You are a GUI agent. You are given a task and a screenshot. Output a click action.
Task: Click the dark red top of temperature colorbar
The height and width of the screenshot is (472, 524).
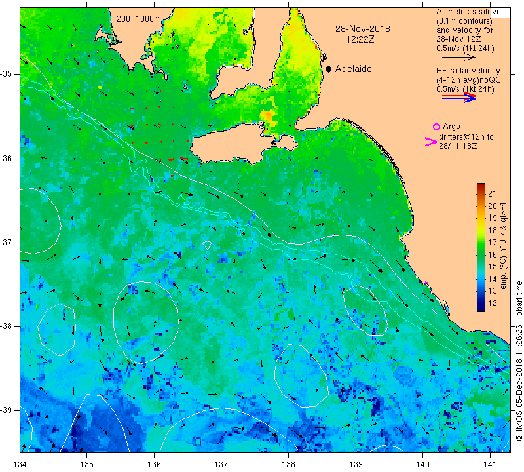(x=481, y=186)
